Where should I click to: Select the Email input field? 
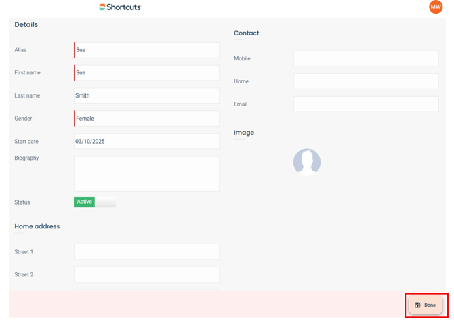pos(366,104)
